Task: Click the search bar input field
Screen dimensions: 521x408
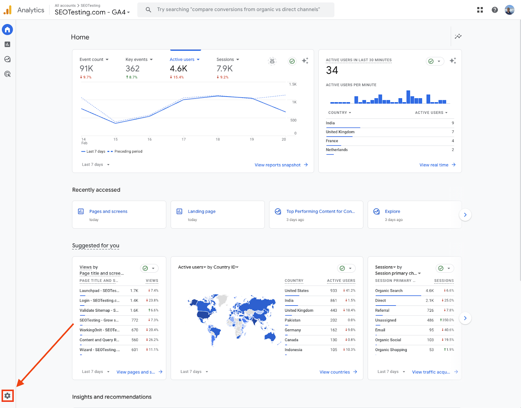Action: pyautogui.click(x=238, y=9)
